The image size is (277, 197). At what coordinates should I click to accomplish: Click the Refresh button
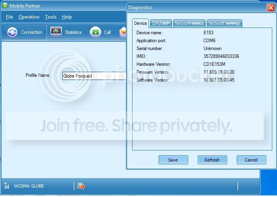pos(212,160)
